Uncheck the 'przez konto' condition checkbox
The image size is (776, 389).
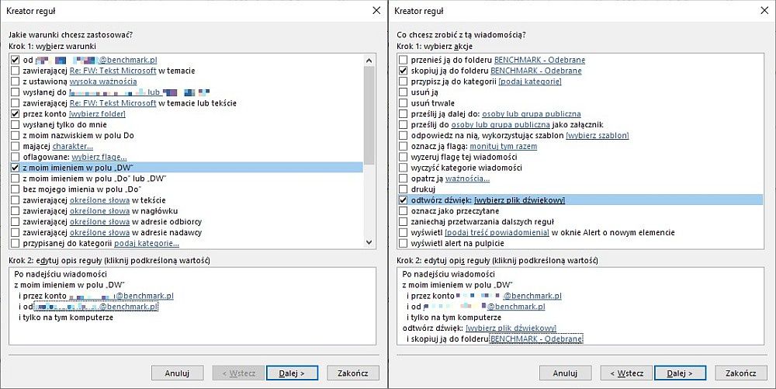point(15,114)
